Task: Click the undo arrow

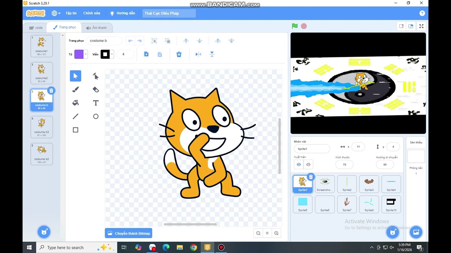Action: [130, 41]
